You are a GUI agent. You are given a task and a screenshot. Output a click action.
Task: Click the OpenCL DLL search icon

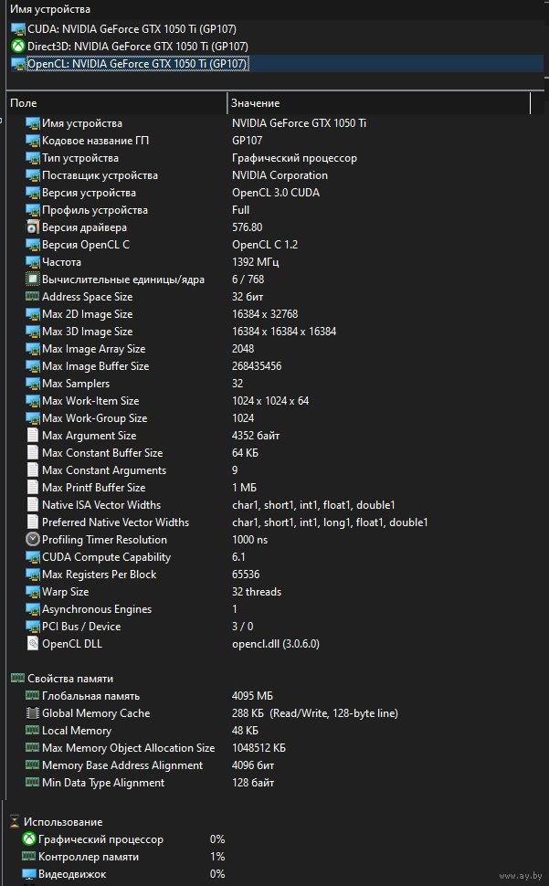(33, 644)
